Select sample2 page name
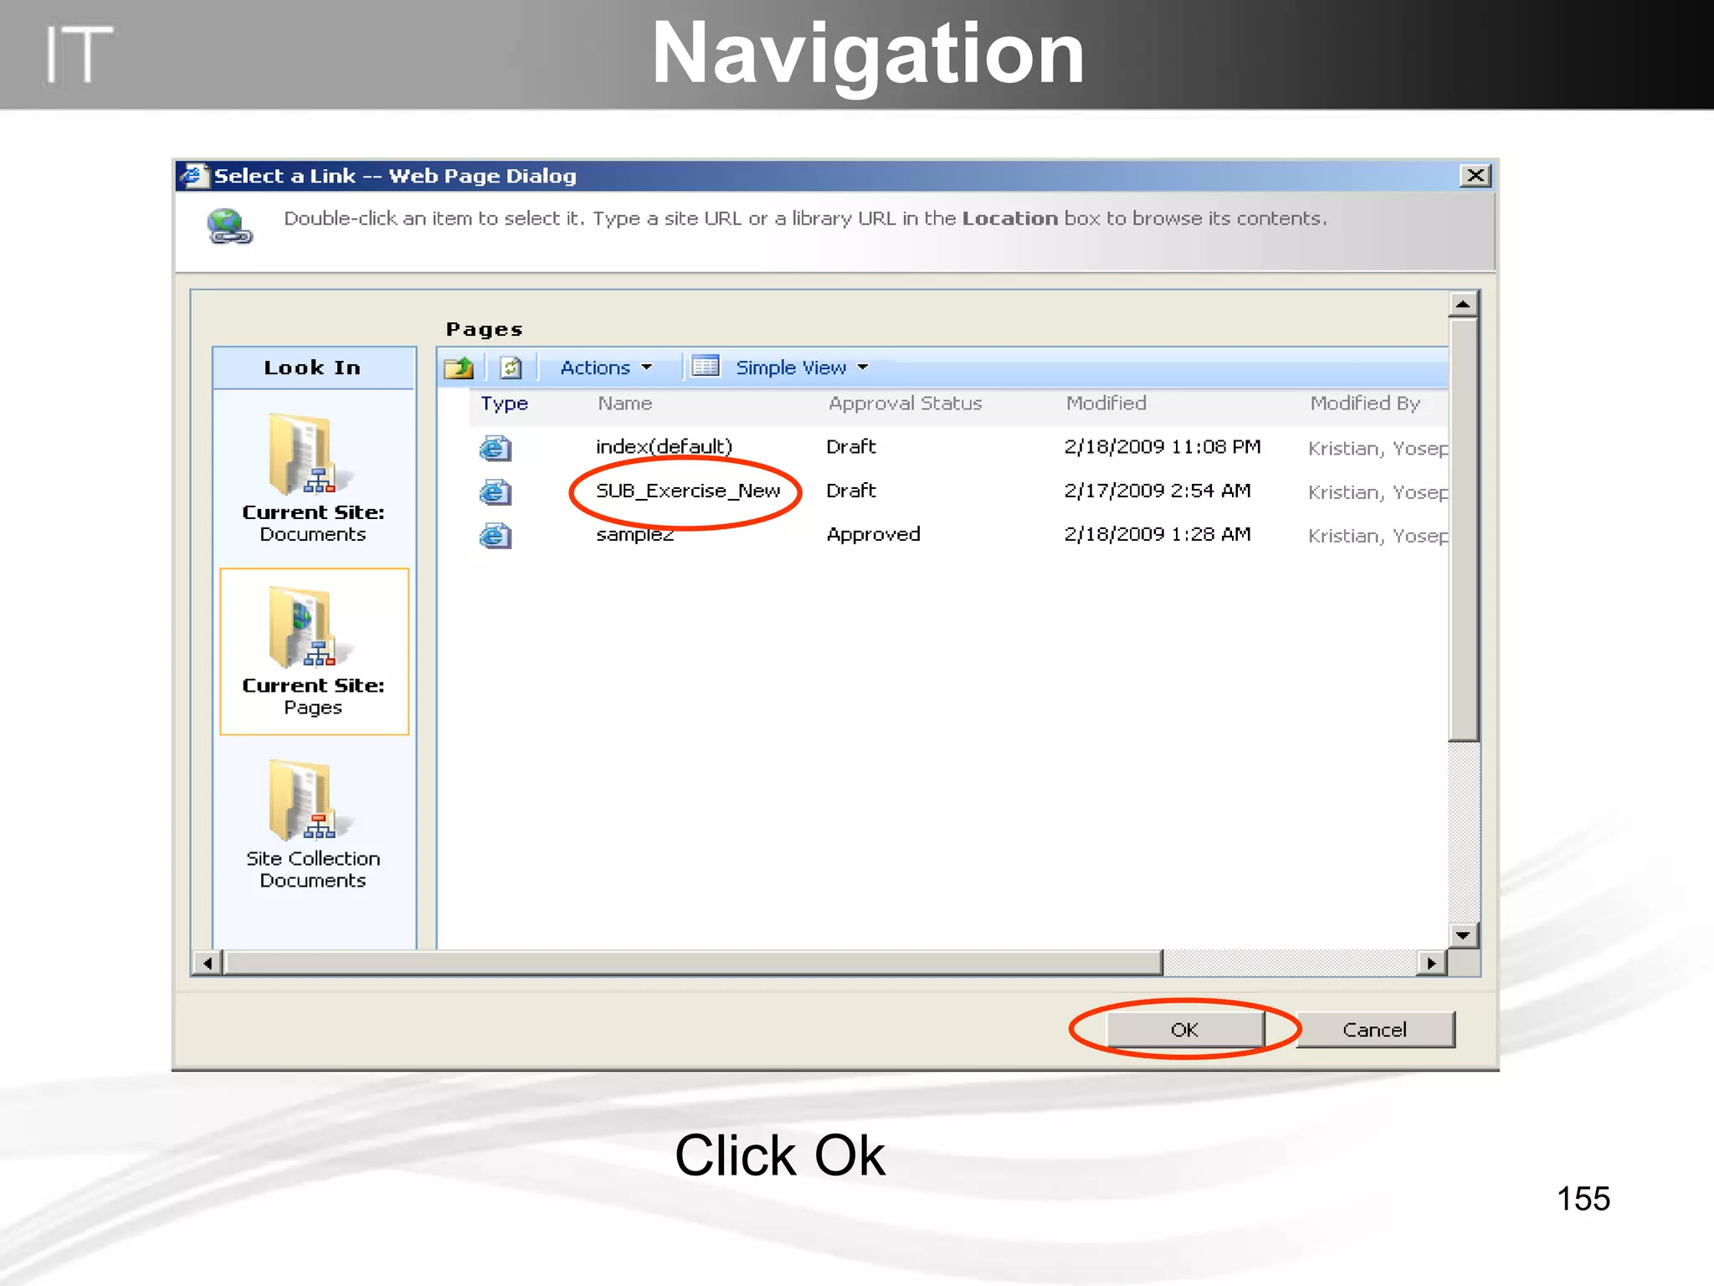 [x=635, y=535]
